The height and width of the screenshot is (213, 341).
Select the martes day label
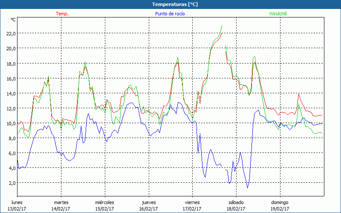click(61, 202)
